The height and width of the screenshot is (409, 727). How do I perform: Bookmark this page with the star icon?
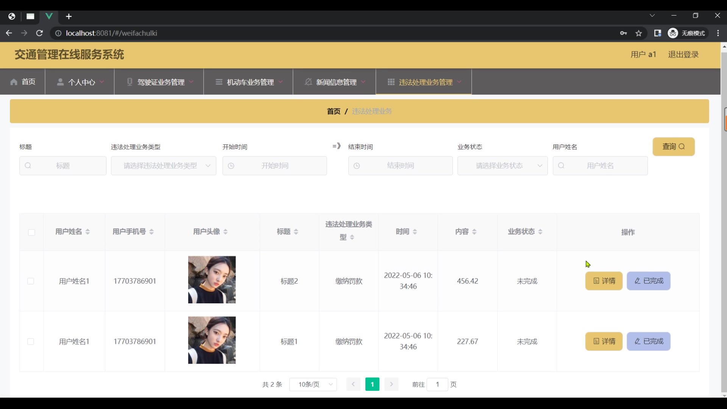point(639,33)
